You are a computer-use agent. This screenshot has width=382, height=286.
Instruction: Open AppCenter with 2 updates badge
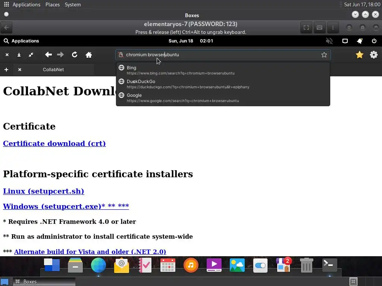tap(284, 265)
